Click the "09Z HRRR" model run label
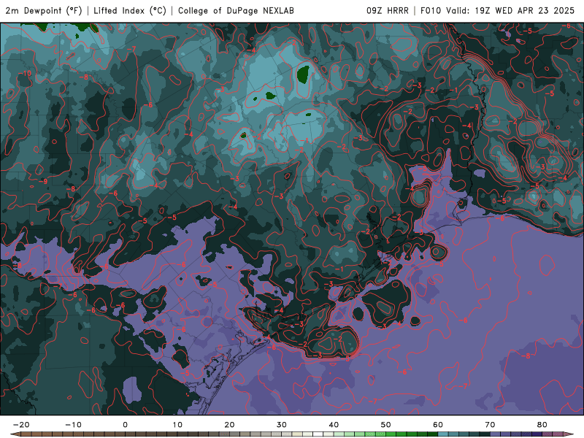Image resolution: width=584 pixels, height=438 pixels. pyautogui.click(x=388, y=11)
